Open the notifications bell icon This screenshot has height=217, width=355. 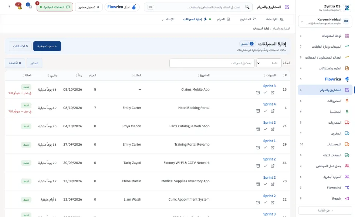pyautogui.click(x=19, y=7)
